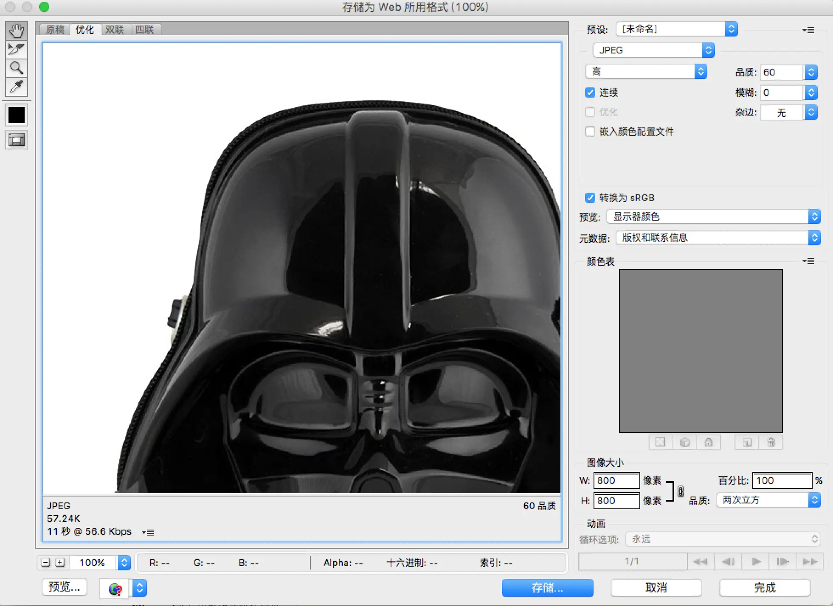This screenshot has height=606, width=833.
Task: Select the Eyedropper tool
Action: (17, 87)
